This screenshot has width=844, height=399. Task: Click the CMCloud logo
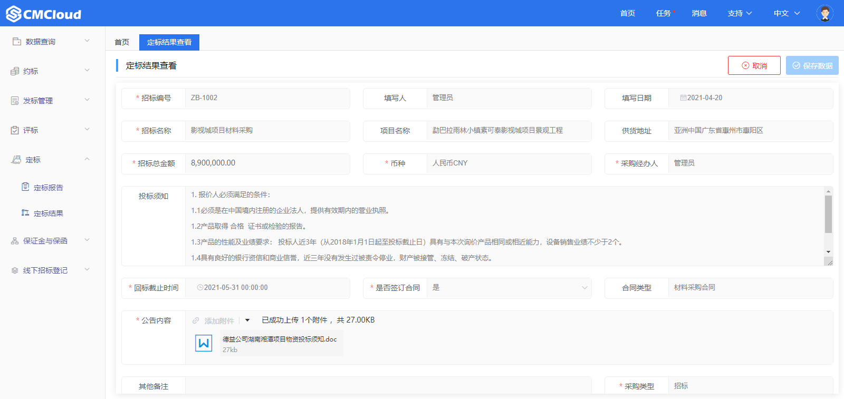(x=44, y=14)
